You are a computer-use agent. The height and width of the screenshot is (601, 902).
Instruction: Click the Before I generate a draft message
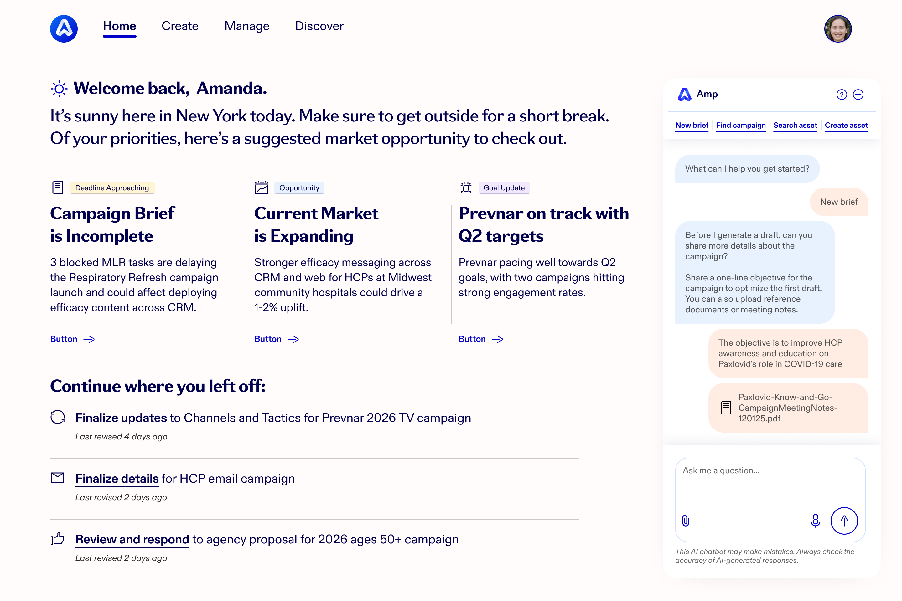pos(754,272)
